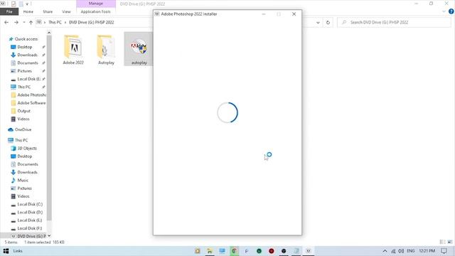Open Desktop under Quick access
Viewport: 455px width, 256px height.
pos(25,47)
